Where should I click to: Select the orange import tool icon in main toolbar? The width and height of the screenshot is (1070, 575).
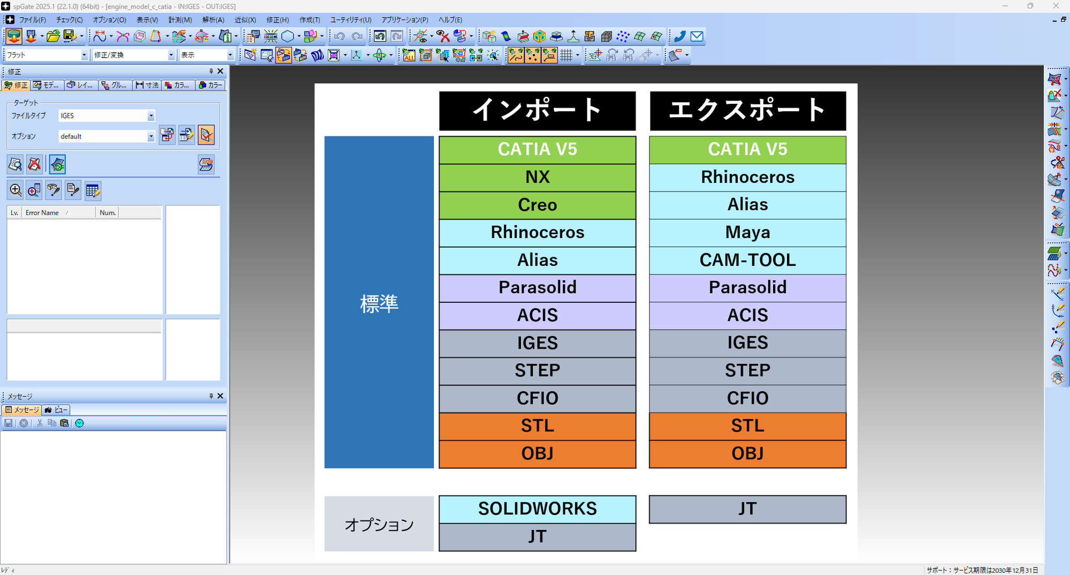(x=13, y=36)
